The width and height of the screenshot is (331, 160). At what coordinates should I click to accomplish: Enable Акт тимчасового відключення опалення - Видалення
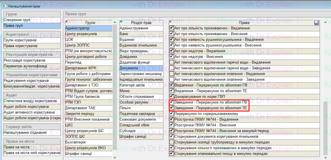coord(172,74)
